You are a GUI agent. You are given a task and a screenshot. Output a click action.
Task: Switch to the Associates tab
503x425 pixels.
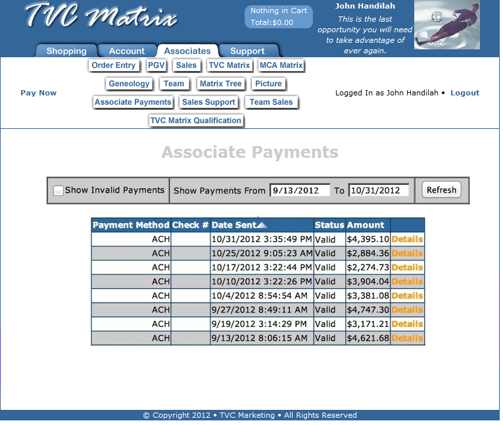pyautogui.click(x=187, y=51)
